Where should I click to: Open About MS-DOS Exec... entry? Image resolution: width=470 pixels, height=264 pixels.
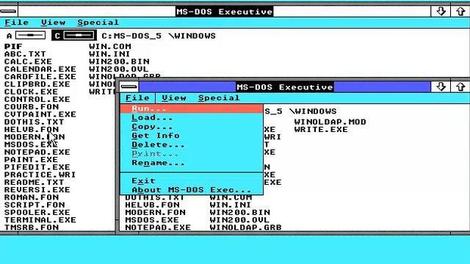pos(192,190)
